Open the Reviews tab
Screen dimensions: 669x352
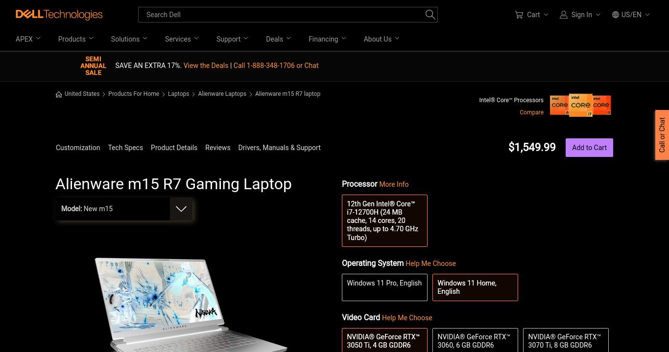(x=217, y=148)
